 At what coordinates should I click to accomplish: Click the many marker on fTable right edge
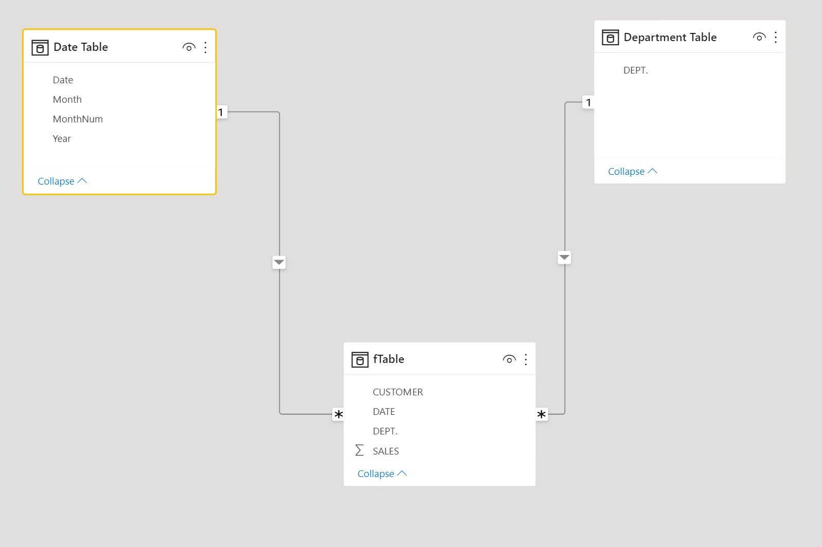[x=542, y=414]
